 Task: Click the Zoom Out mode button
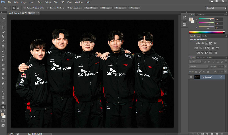(18, 8)
